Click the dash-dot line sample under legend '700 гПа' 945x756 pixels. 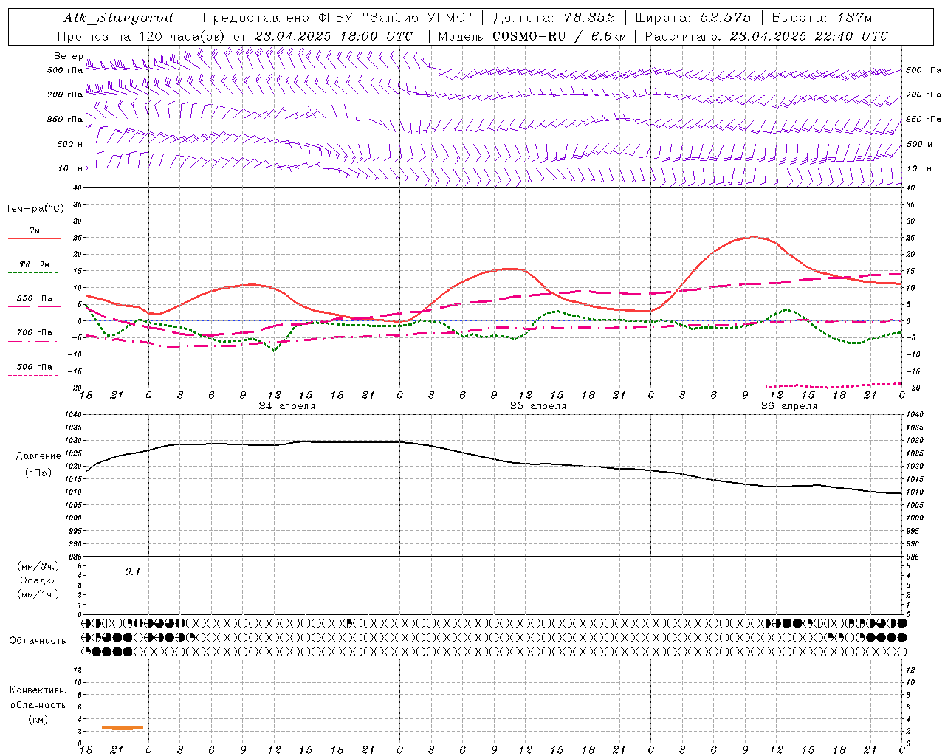point(34,341)
